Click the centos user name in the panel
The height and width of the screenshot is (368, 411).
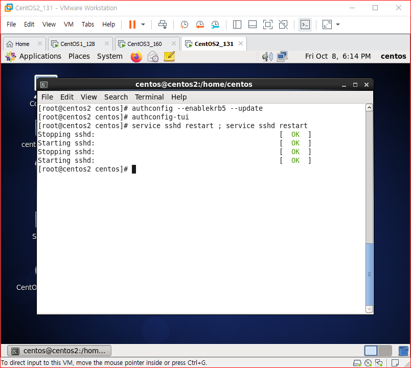tap(393, 56)
